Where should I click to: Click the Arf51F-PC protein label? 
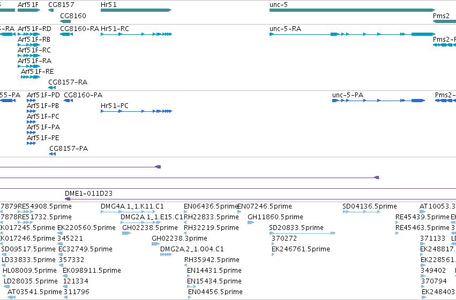(x=43, y=117)
